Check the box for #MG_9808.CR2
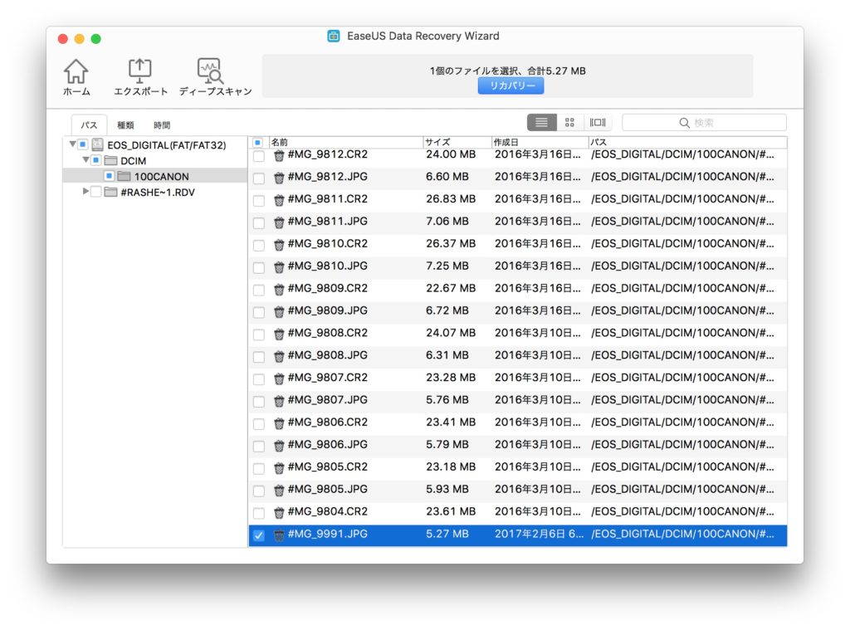This screenshot has width=850, height=630. tap(259, 335)
